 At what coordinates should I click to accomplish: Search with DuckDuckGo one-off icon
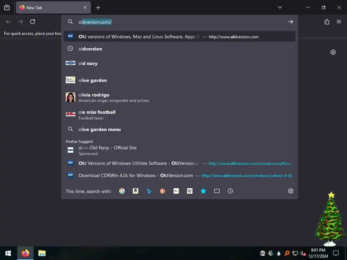click(x=162, y=191)
